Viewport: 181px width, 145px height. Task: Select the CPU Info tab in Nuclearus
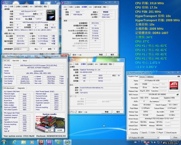tap(7, 61)
